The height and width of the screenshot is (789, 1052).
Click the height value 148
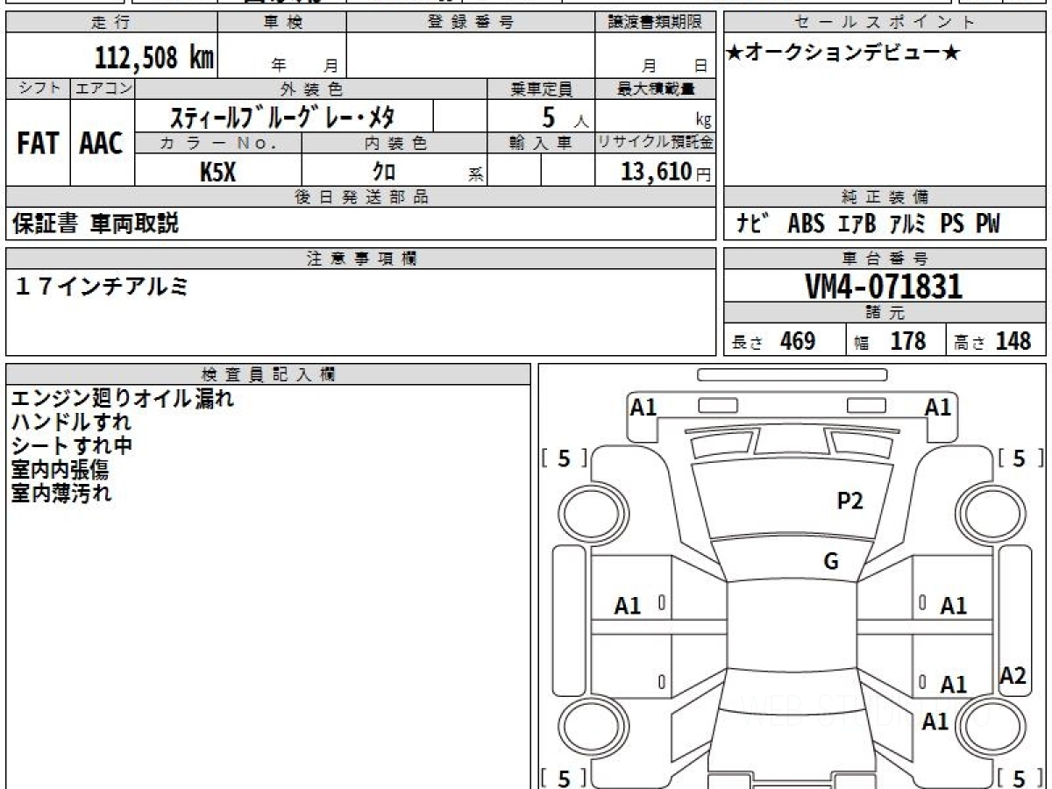1013,341
